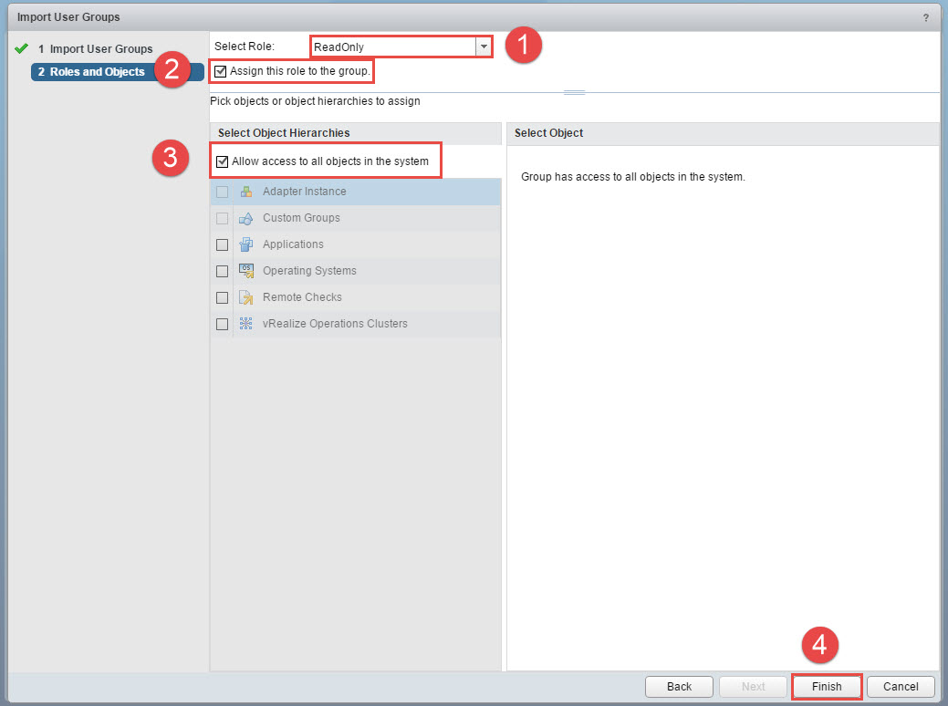The height and width of the screenshot is (706, 948).
Task: Click the Remote Checks icon
Action: (245, 297)
